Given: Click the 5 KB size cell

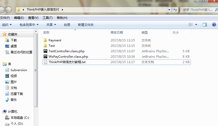Looking at the screenshot, I should point(186,51).
